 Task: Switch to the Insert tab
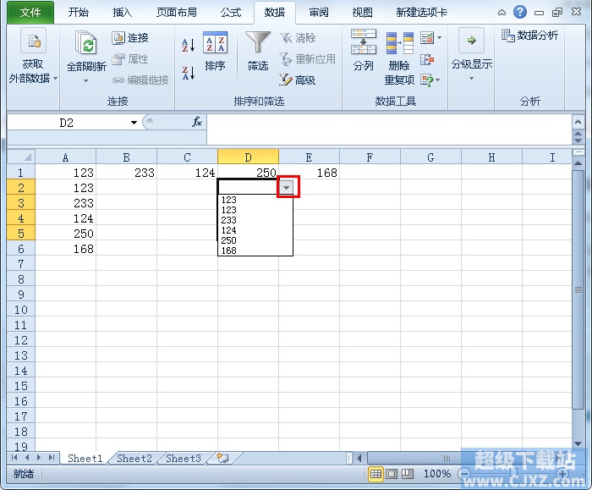point(122,13)
